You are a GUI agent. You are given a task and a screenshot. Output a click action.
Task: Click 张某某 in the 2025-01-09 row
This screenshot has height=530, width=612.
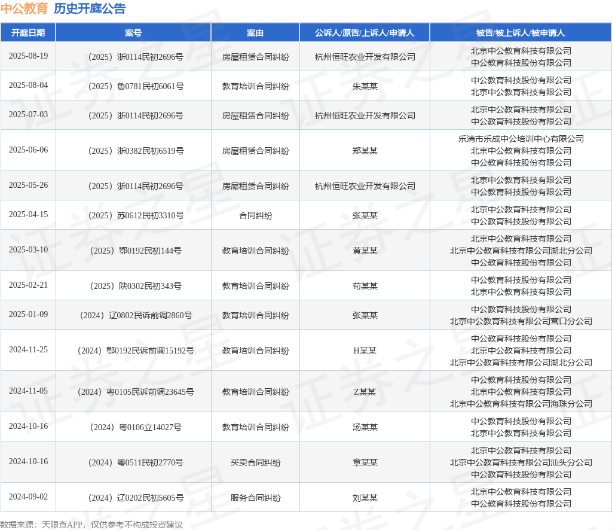pyautogui.click(x=365, y=315)
